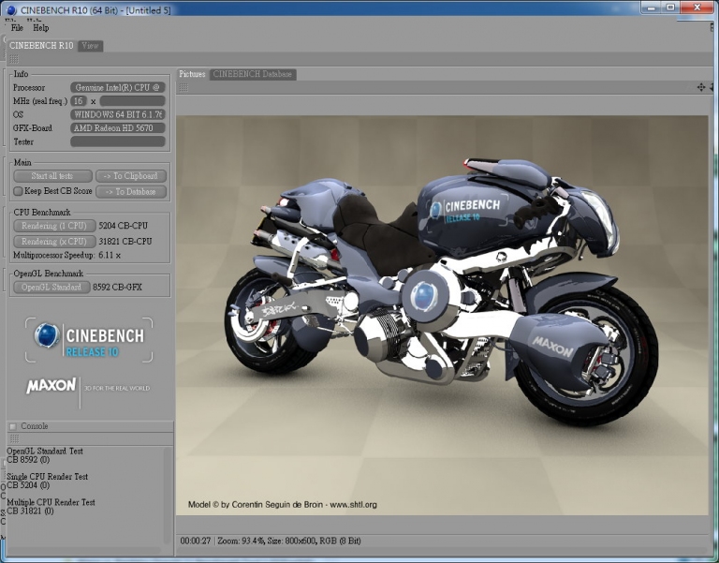This screenshot has height=563, width=719.
Task: Open the CINEBENCH Database tab
Action: [x=252, y=74]
